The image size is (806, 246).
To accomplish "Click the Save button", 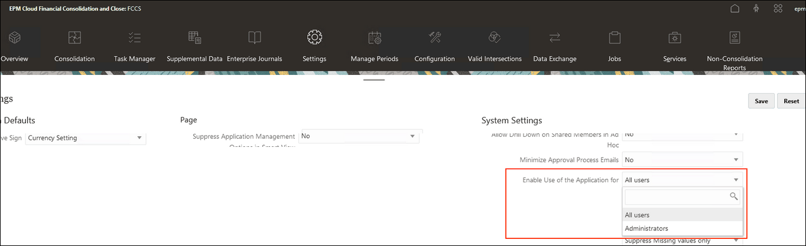I will (x=761, y=101).
